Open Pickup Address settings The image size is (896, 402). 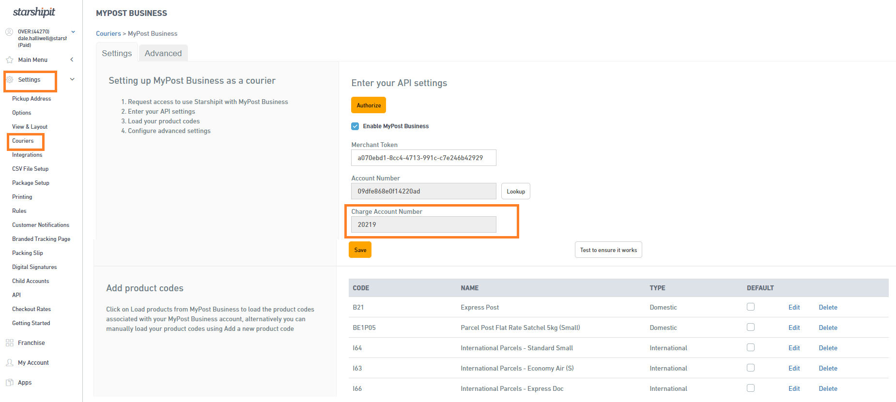31,99
